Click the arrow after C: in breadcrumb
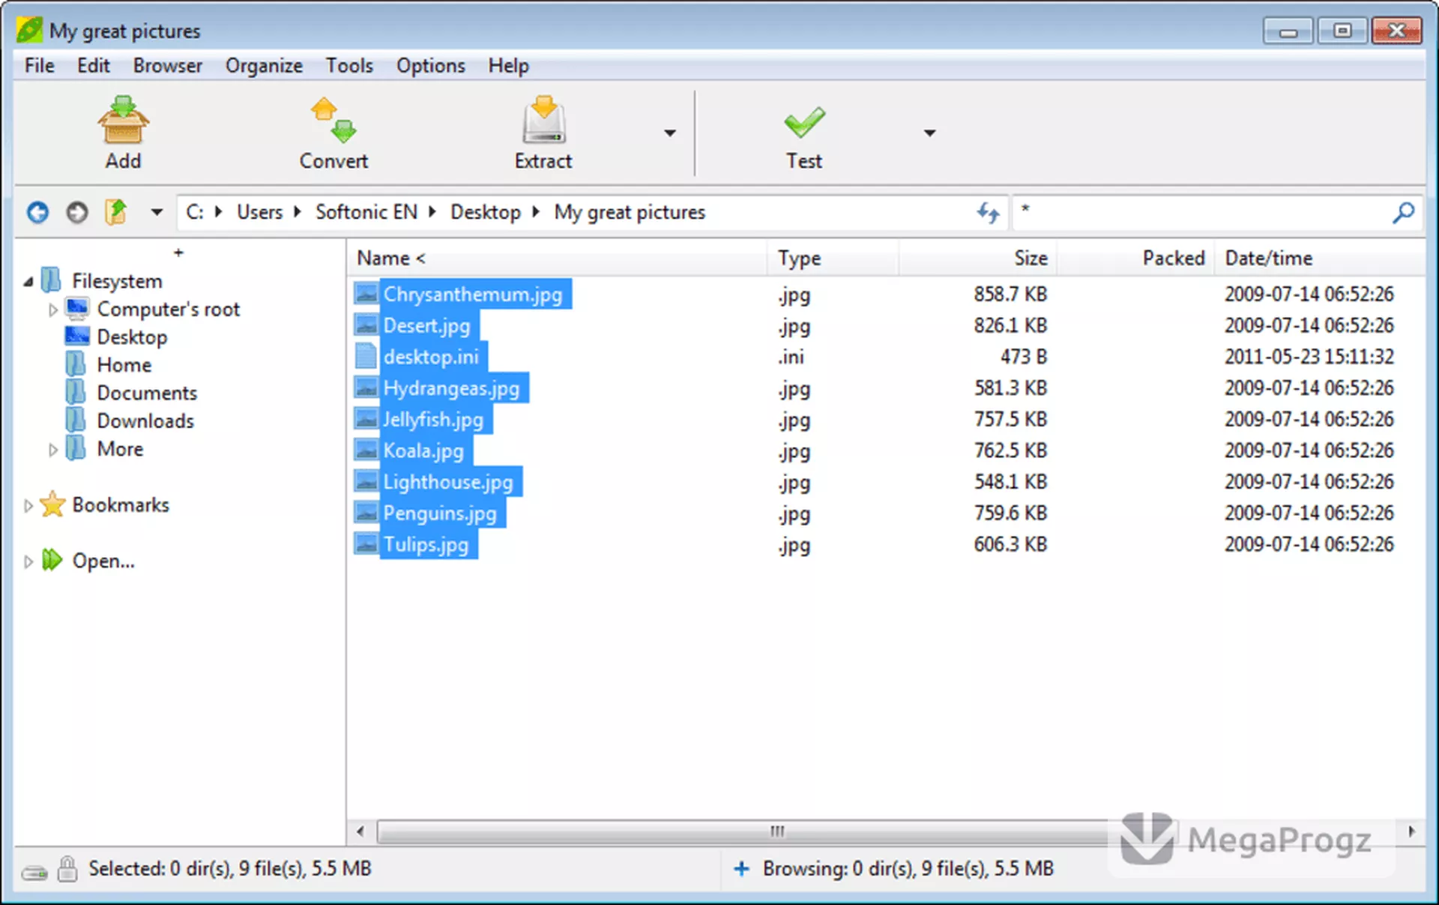1439x905 pixels. 219,212
